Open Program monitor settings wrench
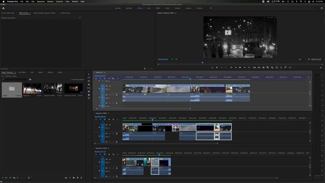Viewport: 325px width, 183px height. (x=309, y=59)
